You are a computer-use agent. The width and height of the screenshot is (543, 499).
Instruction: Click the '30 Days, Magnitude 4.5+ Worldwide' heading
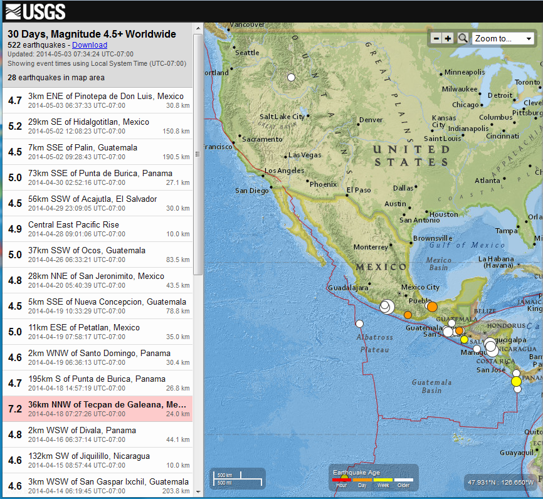[92, 34]
